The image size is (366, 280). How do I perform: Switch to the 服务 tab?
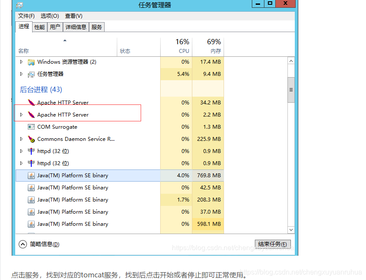tap(97, 27)
